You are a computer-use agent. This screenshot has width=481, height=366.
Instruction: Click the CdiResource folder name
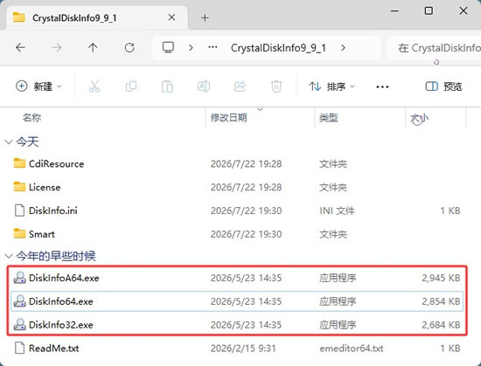[57, 164]
